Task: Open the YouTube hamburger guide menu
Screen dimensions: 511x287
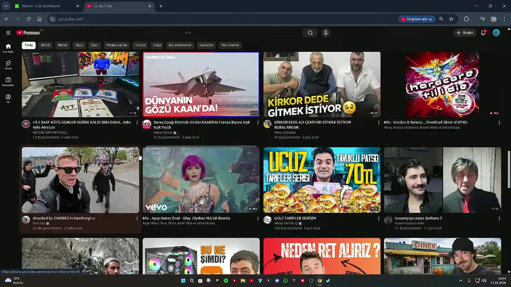Action: click(8, 33)
